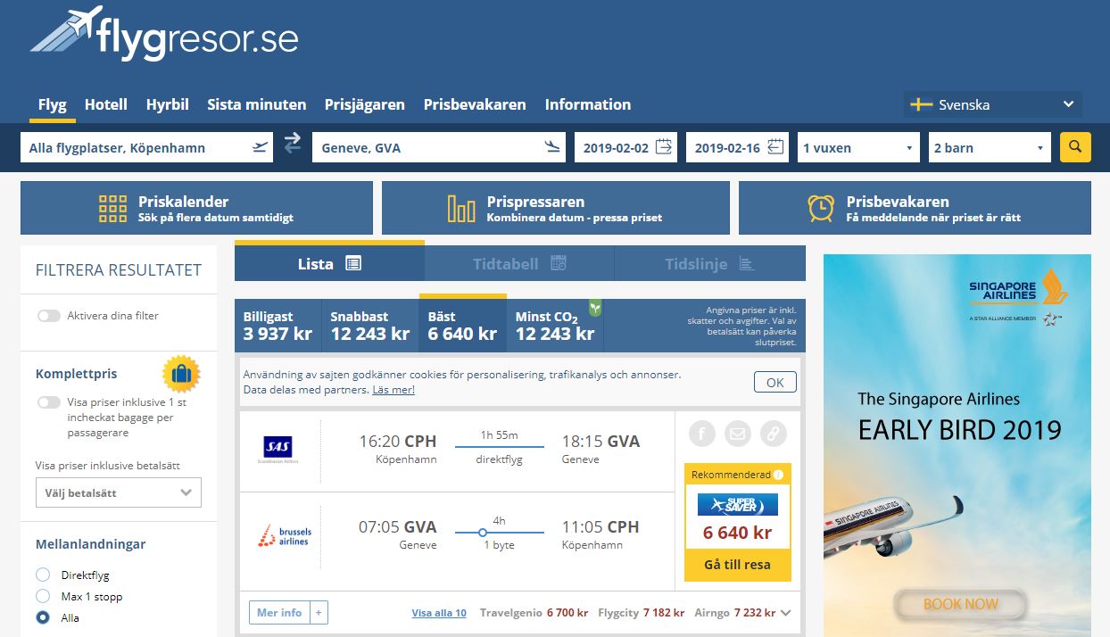1110x637 pixels.
Task: Click the Supersaver logo
Action: coord(737,505)
